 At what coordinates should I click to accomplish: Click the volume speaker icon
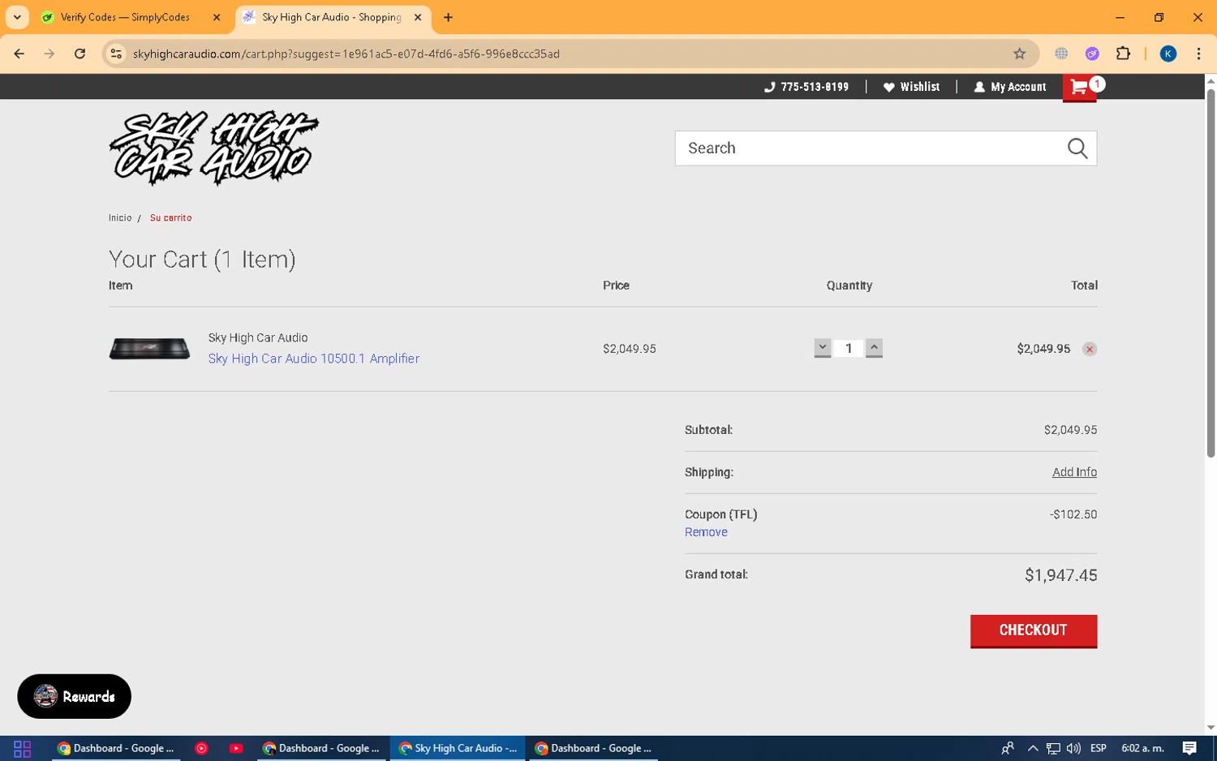[1073, 748]
